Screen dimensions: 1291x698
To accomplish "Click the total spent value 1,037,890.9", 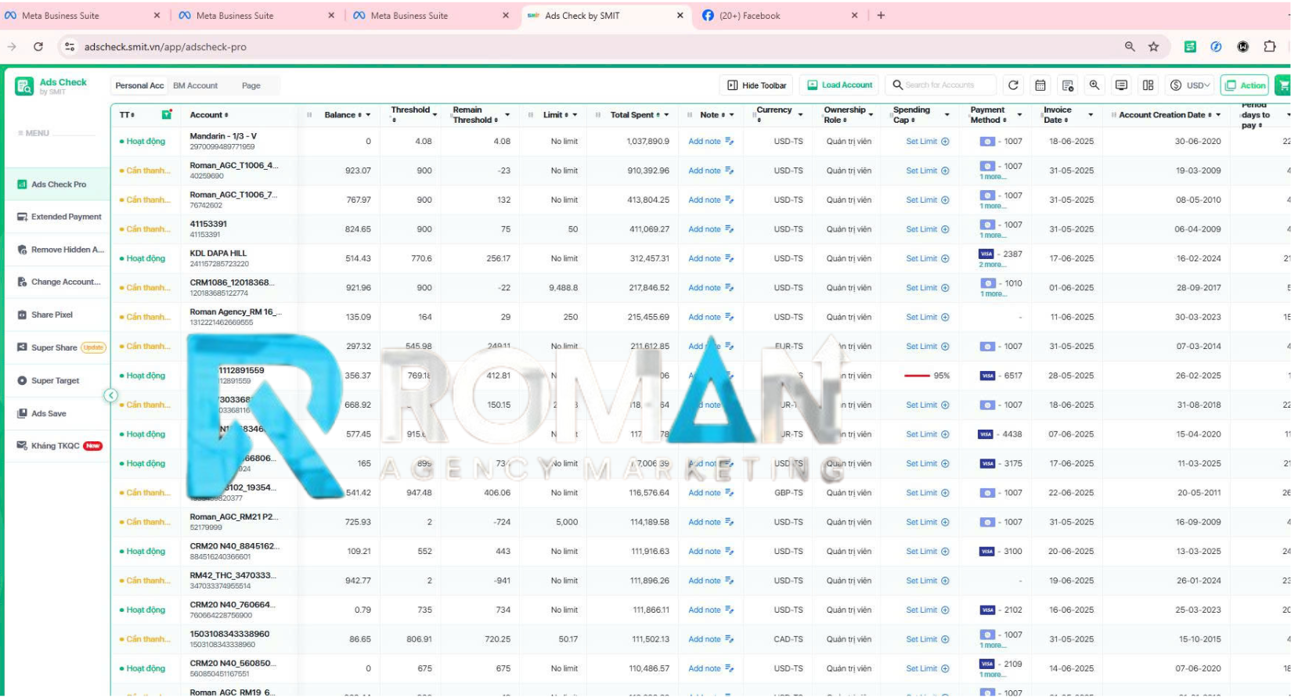I will tap(647, 142).
